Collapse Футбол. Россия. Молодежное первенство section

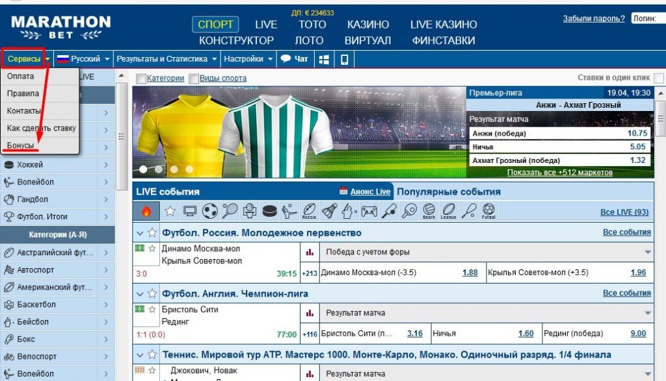pyautogui.click(x=140, y=233)
